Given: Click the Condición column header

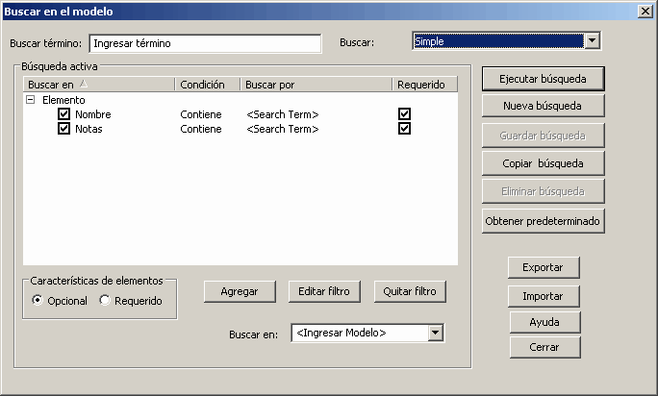Looking at the screenshot, I should pos(208,85).
